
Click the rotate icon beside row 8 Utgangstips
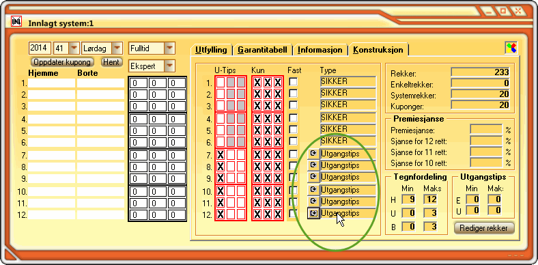(x=313, y=165)
